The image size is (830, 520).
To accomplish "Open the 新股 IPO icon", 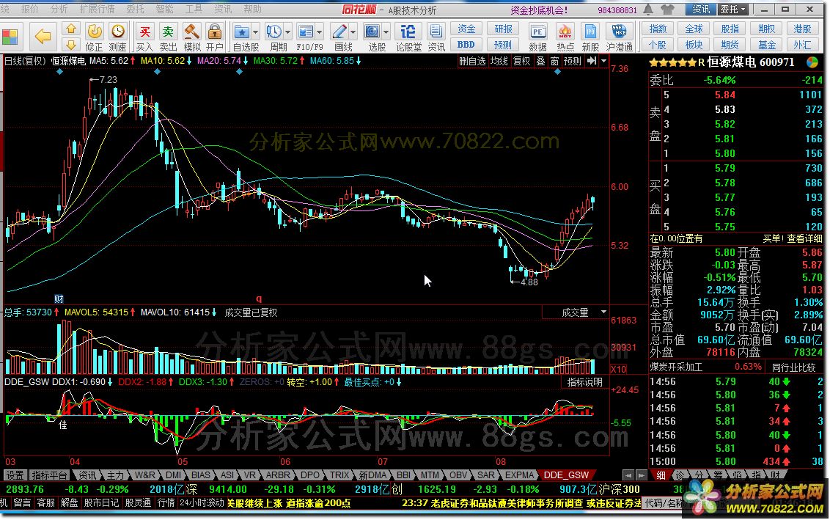I will (590, 37).
